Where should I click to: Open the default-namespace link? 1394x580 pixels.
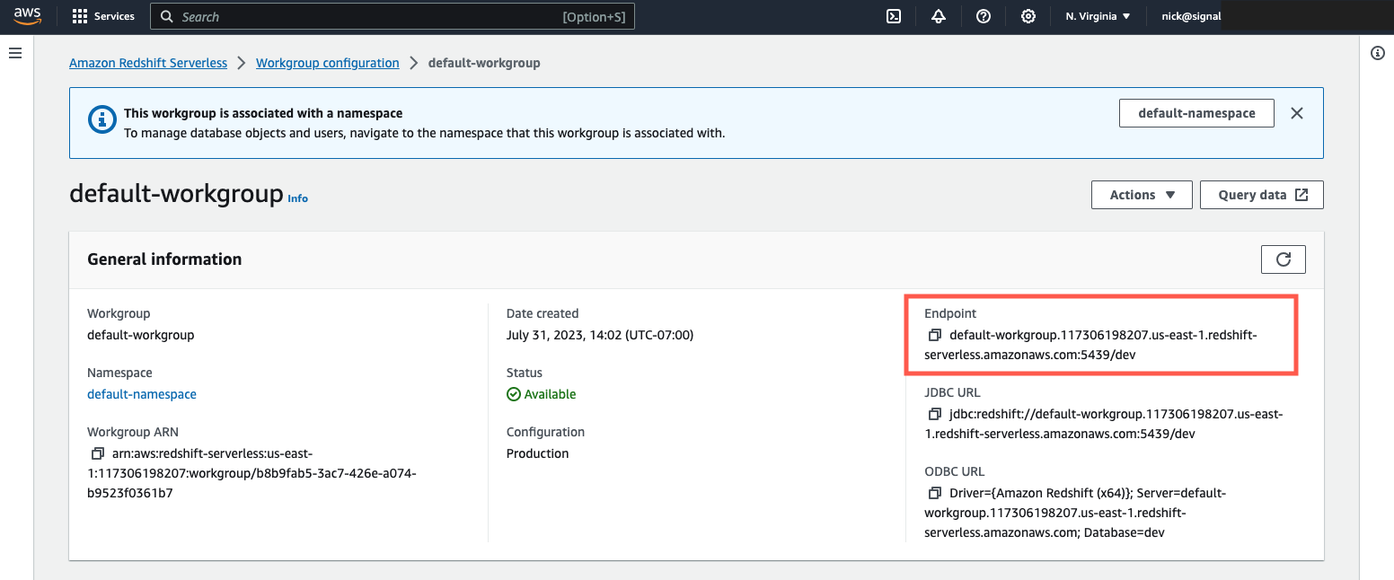pyautogui.click(x=141, y=393)
